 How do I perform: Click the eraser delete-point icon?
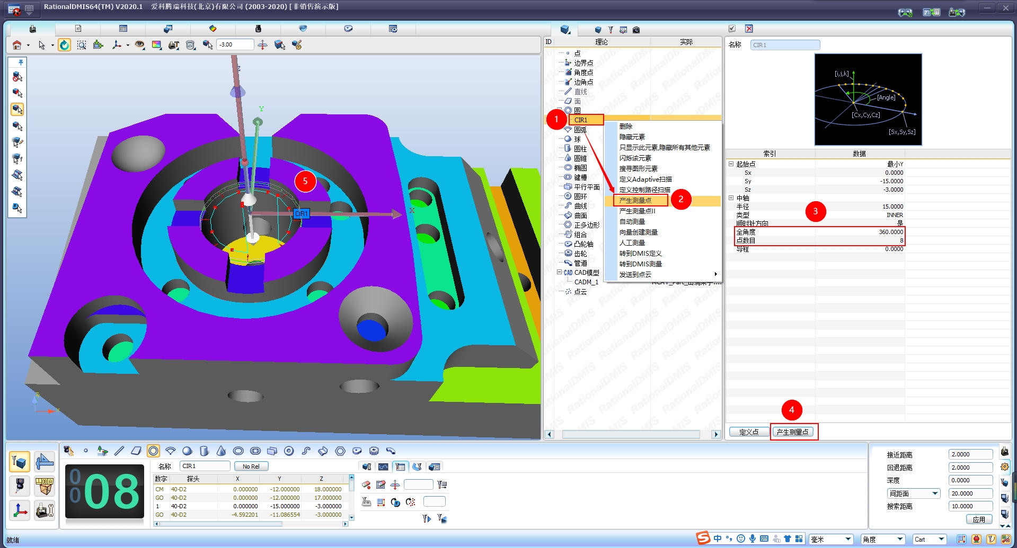(x=366, y=484)
